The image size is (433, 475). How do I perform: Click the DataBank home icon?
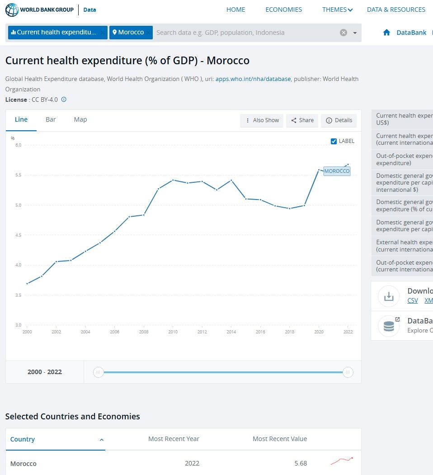pos(386,33)
